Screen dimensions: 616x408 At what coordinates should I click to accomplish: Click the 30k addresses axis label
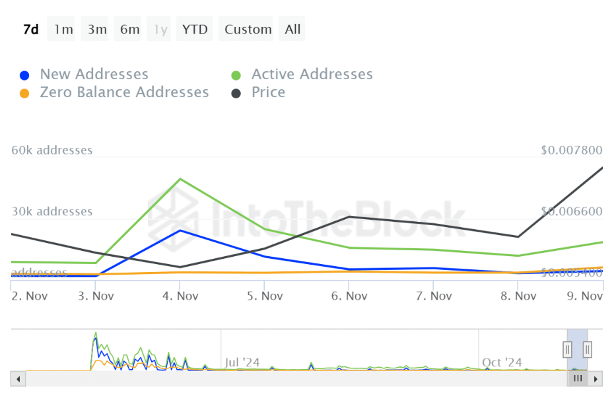click(52, 211)
